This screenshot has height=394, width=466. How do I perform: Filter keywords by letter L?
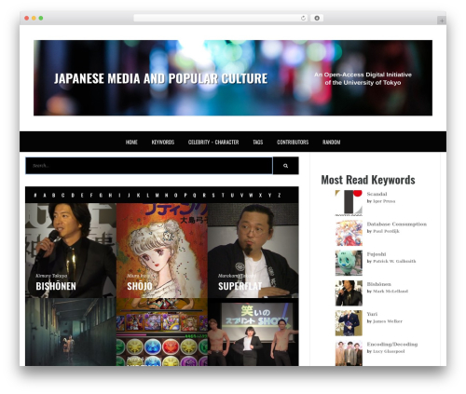pyautogui.click(x=148, y=196)
